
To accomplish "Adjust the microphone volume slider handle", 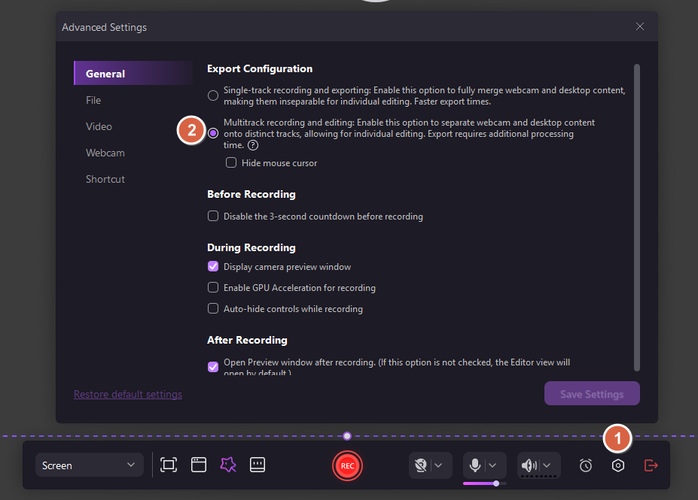I will coord(496,483).
